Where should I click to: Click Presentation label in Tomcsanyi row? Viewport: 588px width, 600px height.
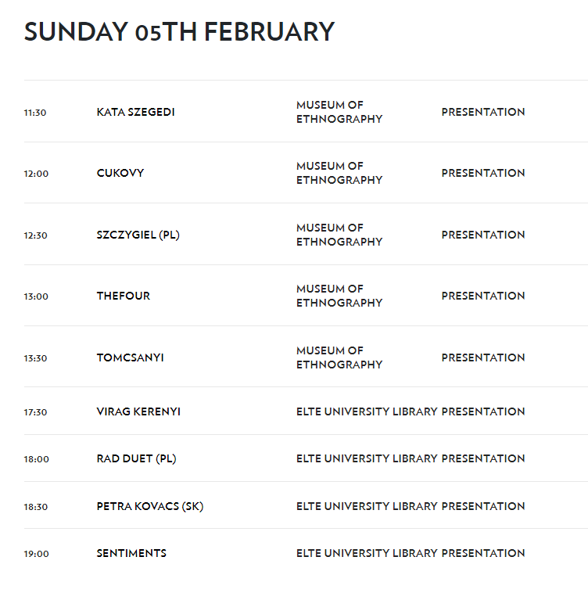pyautogui.click(x=483, y=357)
